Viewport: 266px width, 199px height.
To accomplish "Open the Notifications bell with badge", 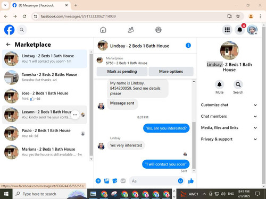I will 240,30.
